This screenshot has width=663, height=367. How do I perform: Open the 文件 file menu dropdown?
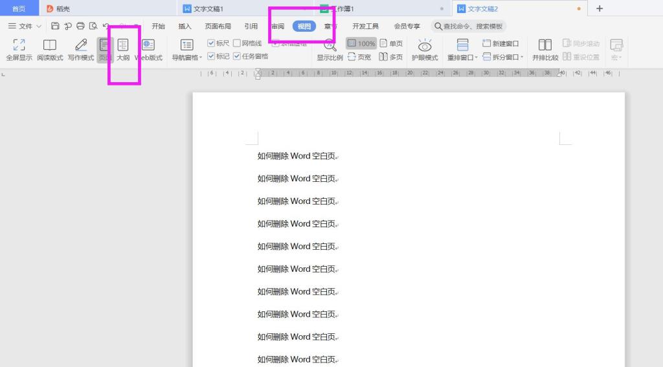[x=25, y=26]
